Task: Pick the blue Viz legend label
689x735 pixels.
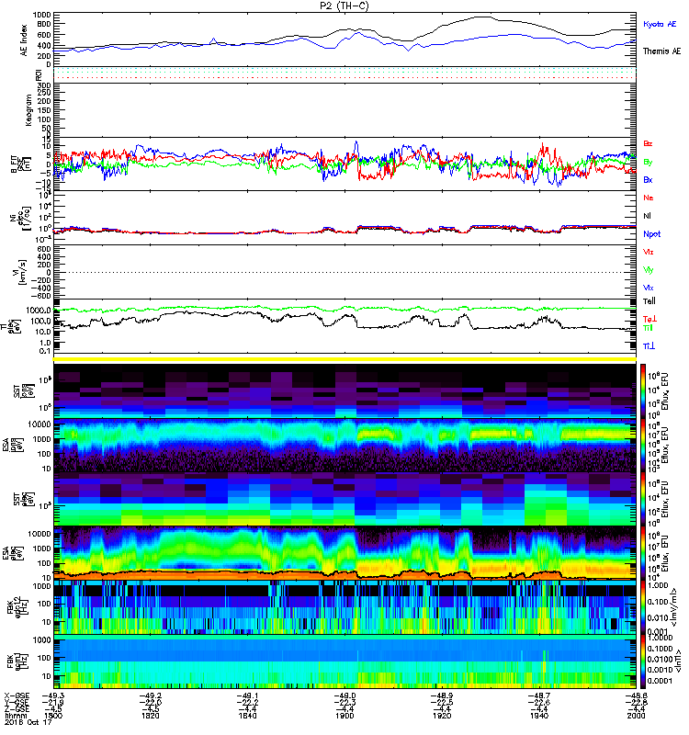Action: tap(648, 288)
